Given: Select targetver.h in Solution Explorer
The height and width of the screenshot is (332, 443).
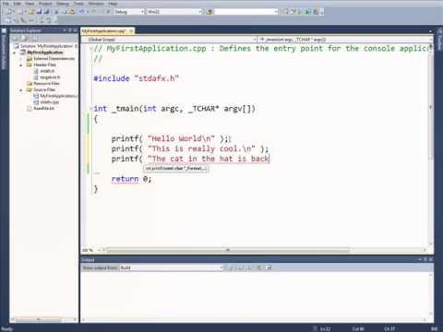Looking at the screenshot, I should click(46, 77).
